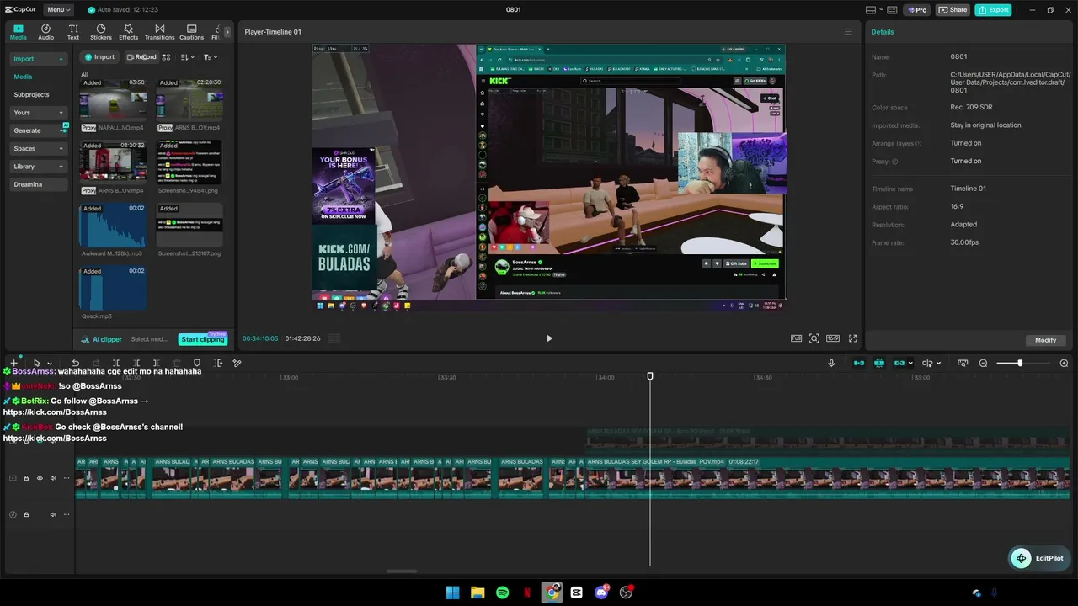This screenshot has height=606, width=1078.
Task: Open Spotify from the taskbar
Action: (x=502, y=593)
